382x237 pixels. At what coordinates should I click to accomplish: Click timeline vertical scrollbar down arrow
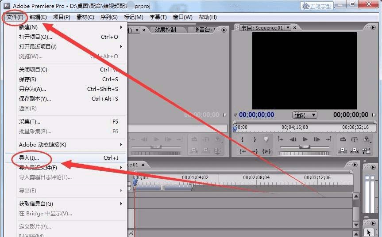(356, 225)
